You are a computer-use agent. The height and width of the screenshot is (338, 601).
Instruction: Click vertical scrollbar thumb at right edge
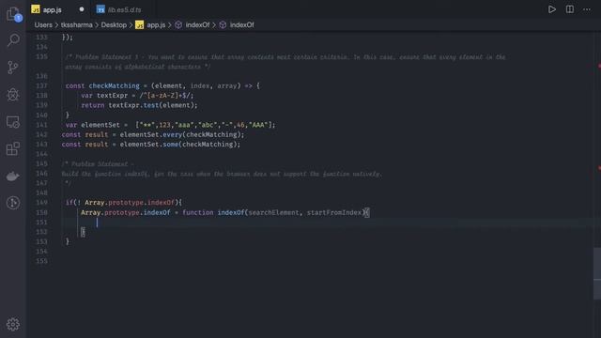[597, 273]
